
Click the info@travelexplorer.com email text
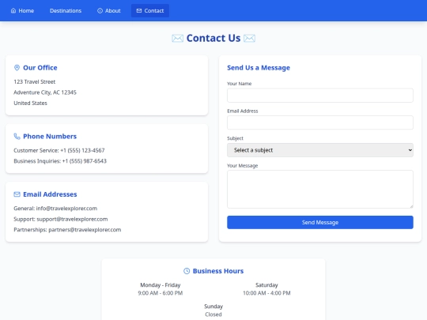coord(66,209)
